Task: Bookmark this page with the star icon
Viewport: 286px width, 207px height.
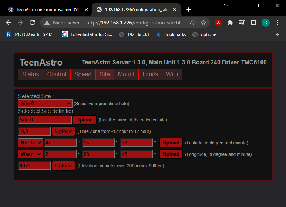Action: [203, 23]
